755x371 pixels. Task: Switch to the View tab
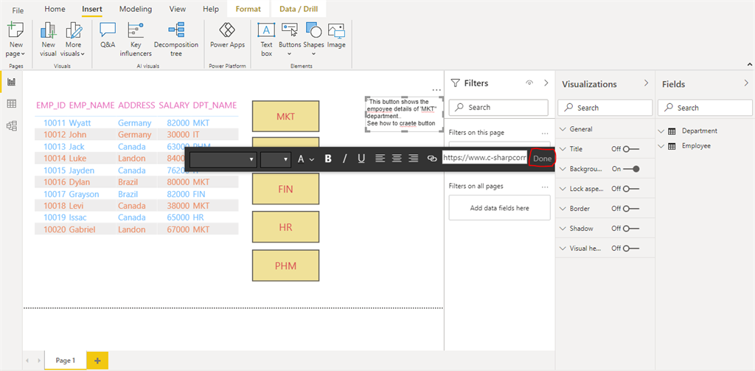178,9
